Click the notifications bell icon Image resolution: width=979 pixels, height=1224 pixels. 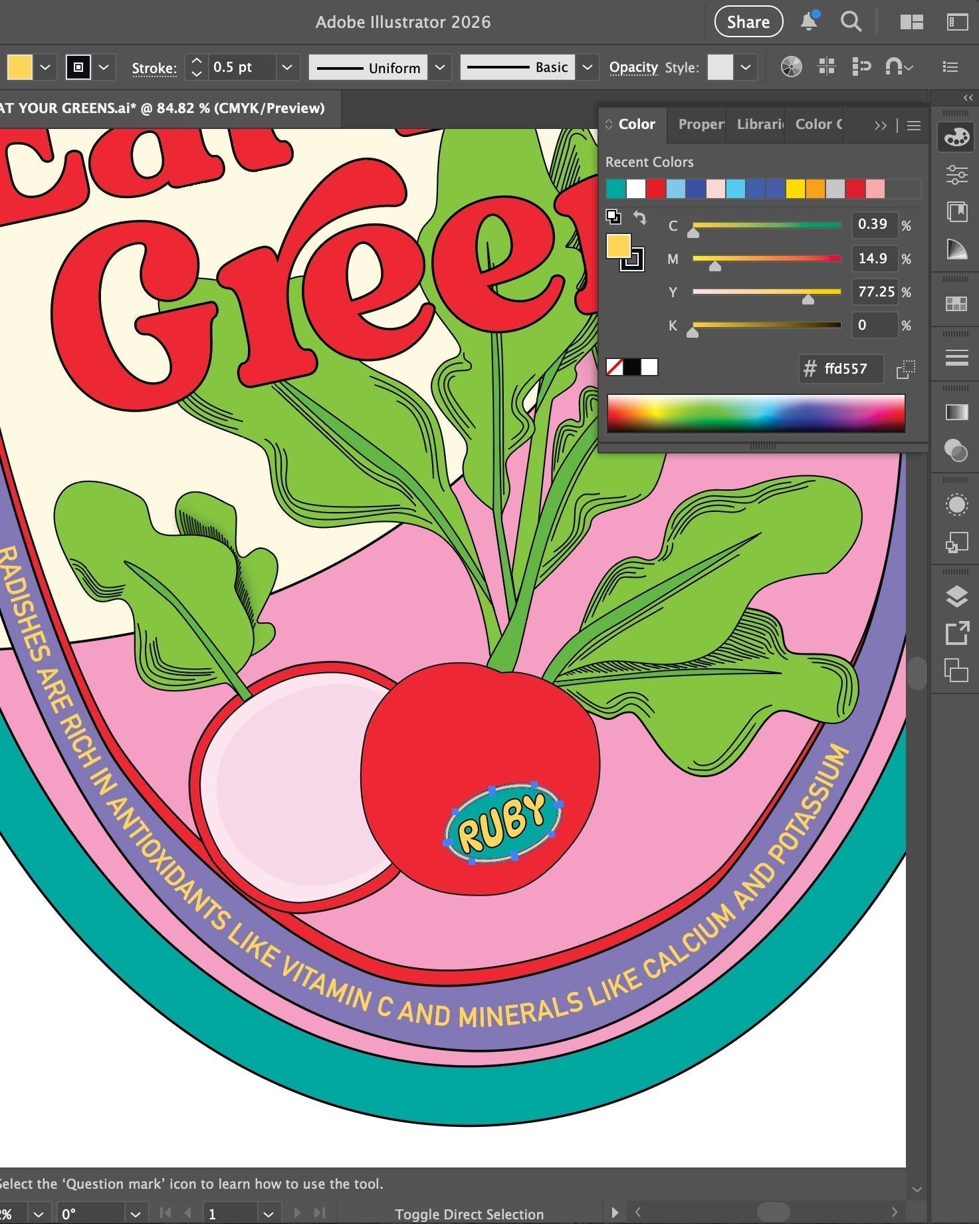pos(809,22)
